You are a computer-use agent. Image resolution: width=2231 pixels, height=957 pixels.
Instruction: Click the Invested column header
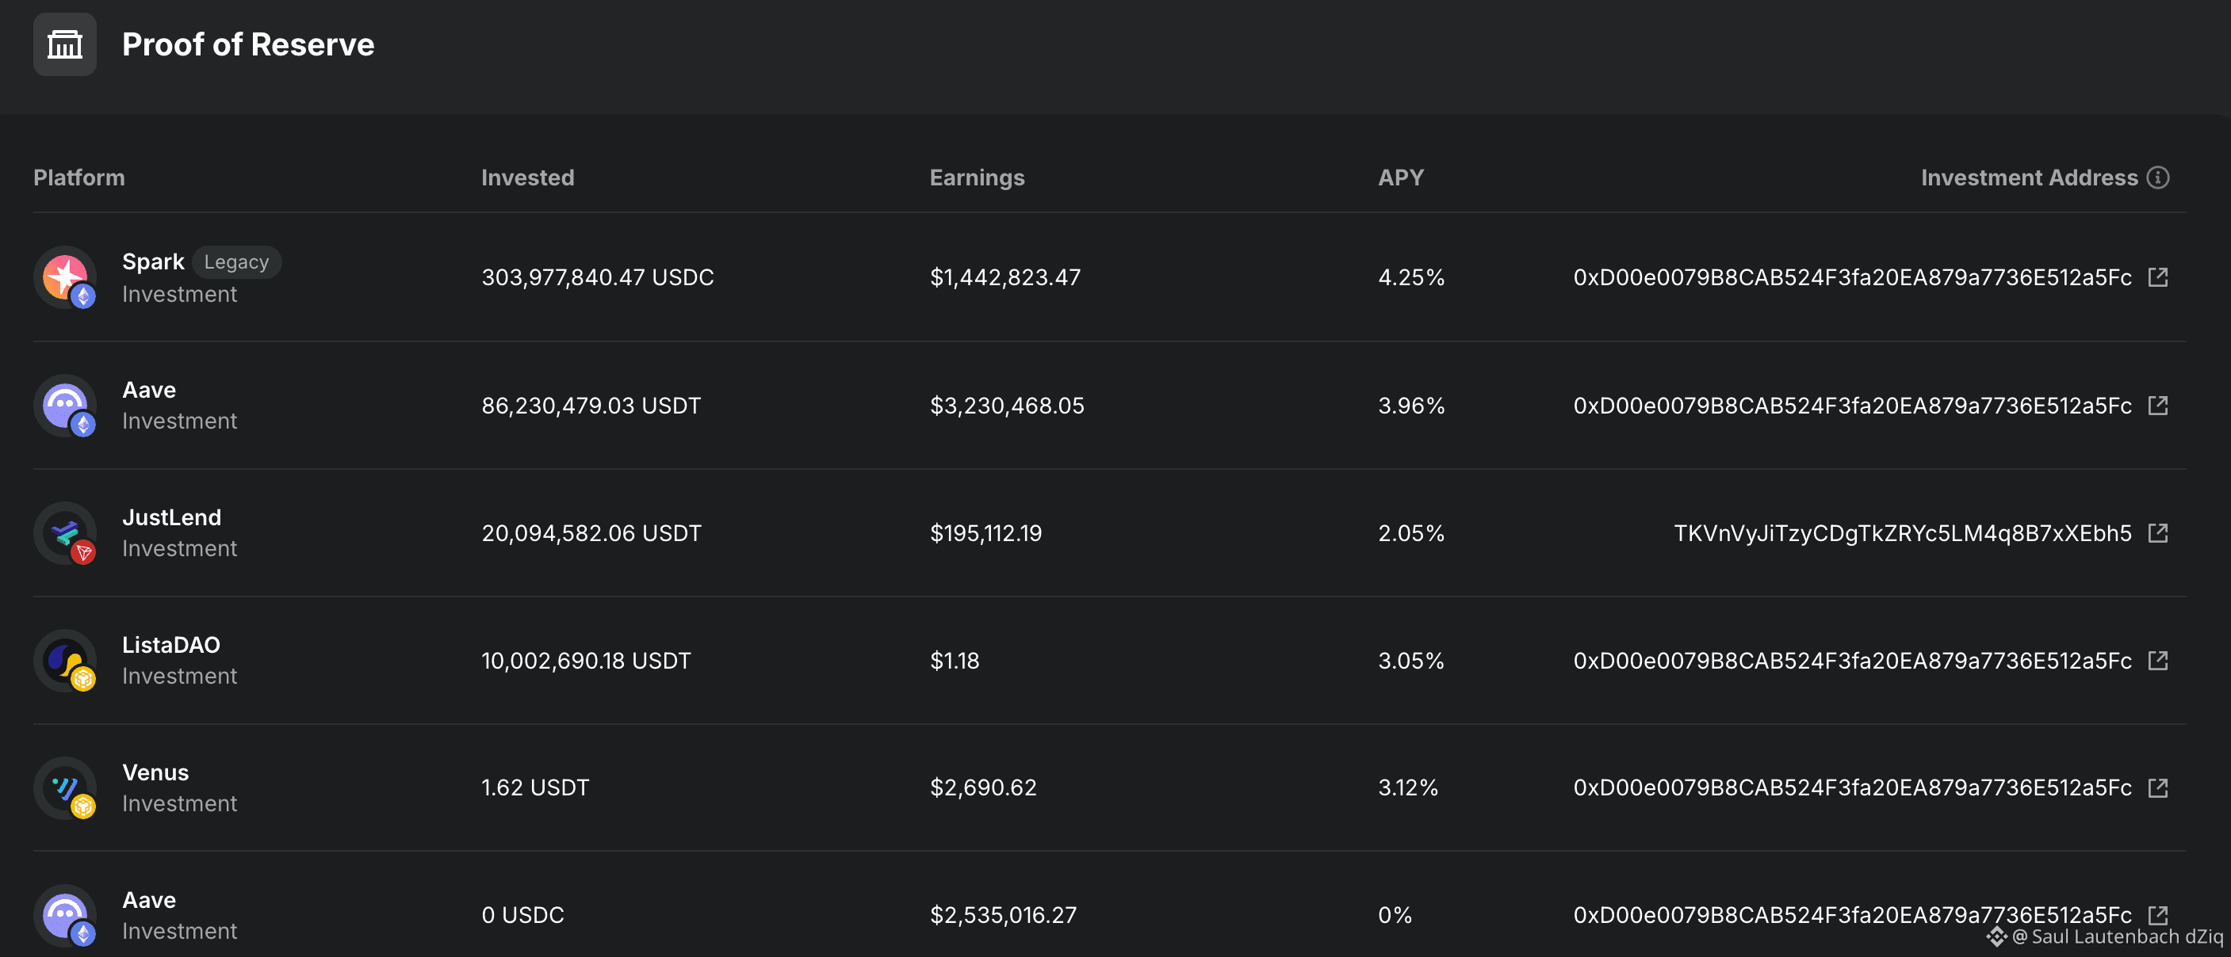click(x=527, y=177)
